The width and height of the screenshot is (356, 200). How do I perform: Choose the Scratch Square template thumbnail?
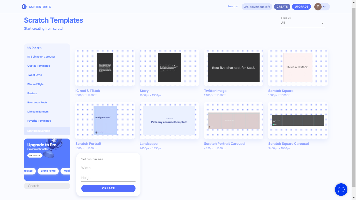pos(298,68)
